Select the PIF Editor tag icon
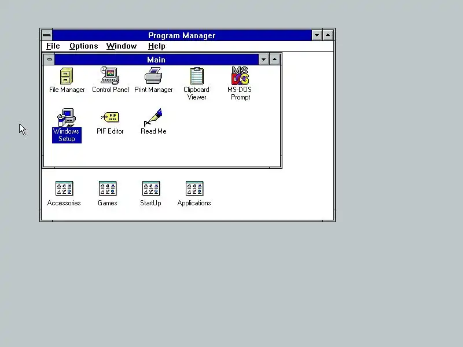Image resolution: width=463 pixels, height=347 pixels. point(110,117)
